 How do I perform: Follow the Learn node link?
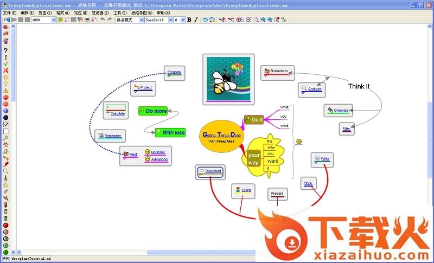pos(246,190)
